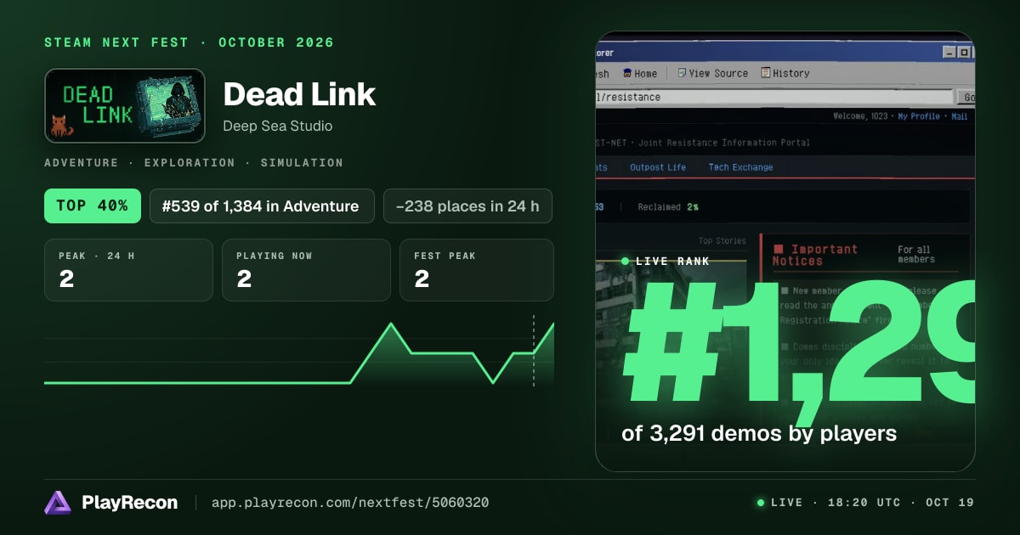
Task: Click the app.playrecon.com/nextfest/5060320 URL
Action: (x=350, y=503)
